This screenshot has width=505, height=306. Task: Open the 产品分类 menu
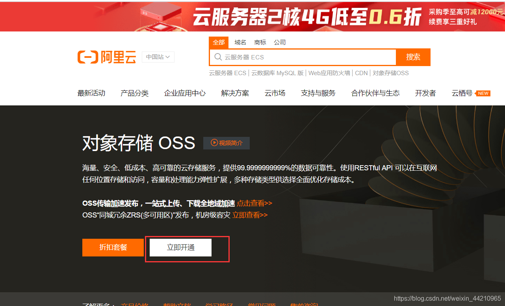pos(135,93)
